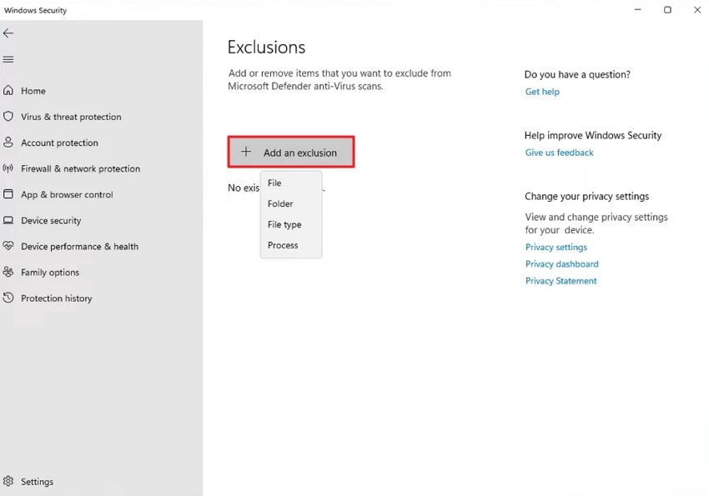This screenshot has height=496, width=709.
Task: Choose Process exclusion option
Action: (283, 245)
